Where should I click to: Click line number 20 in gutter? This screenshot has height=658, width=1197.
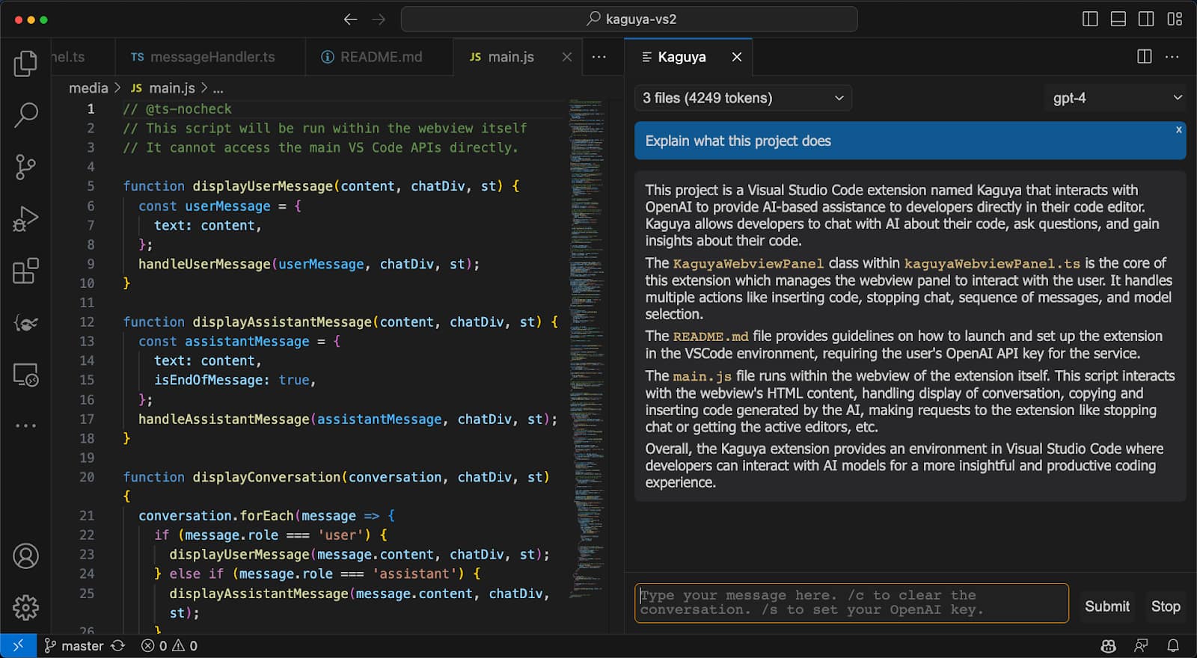click(x=87, y=477)
